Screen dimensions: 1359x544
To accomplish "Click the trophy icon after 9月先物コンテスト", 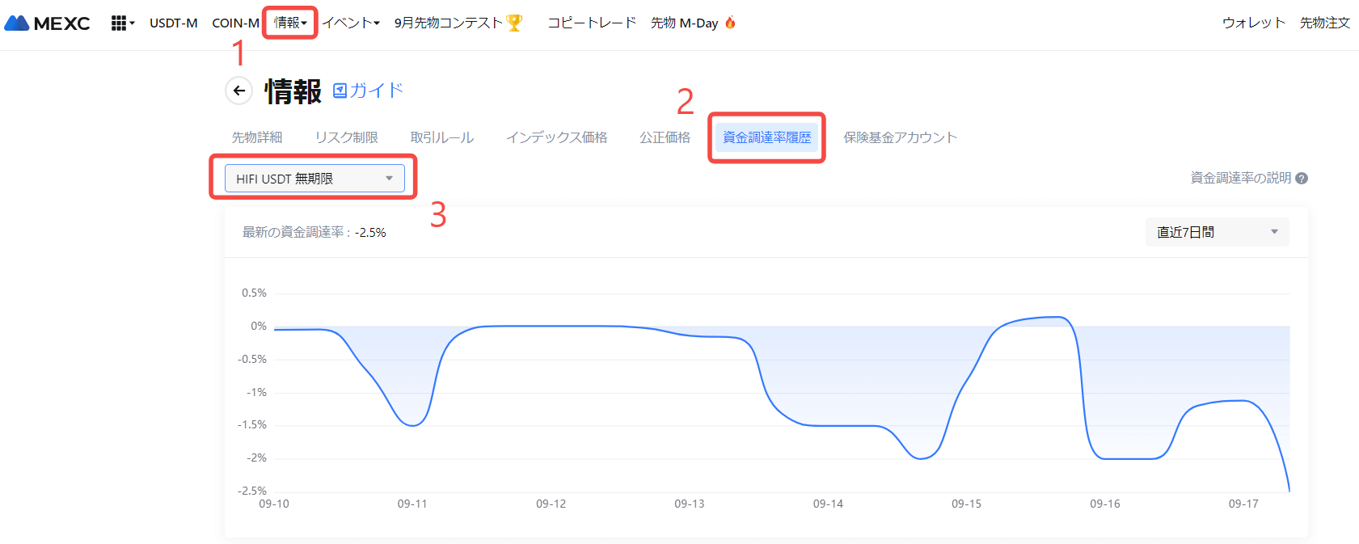I will coord(514,23).
